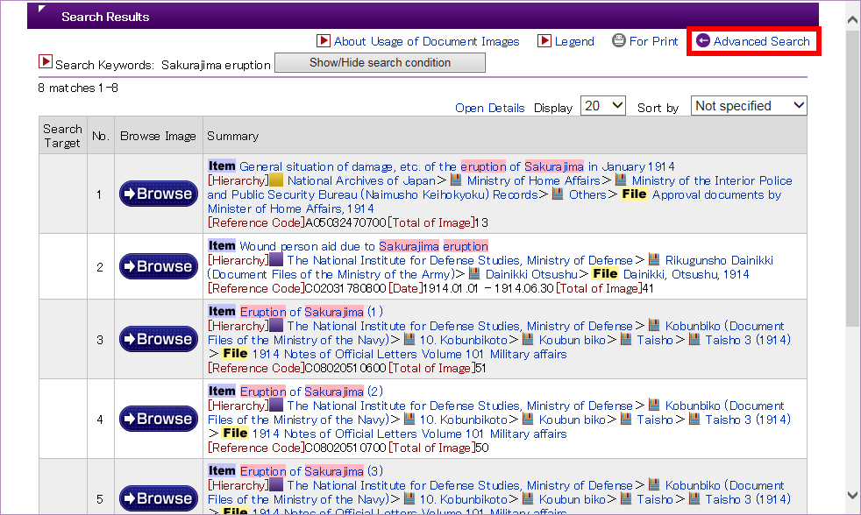
Task: Click reference code C02031780800 text
Action: (x=346, y=288)
